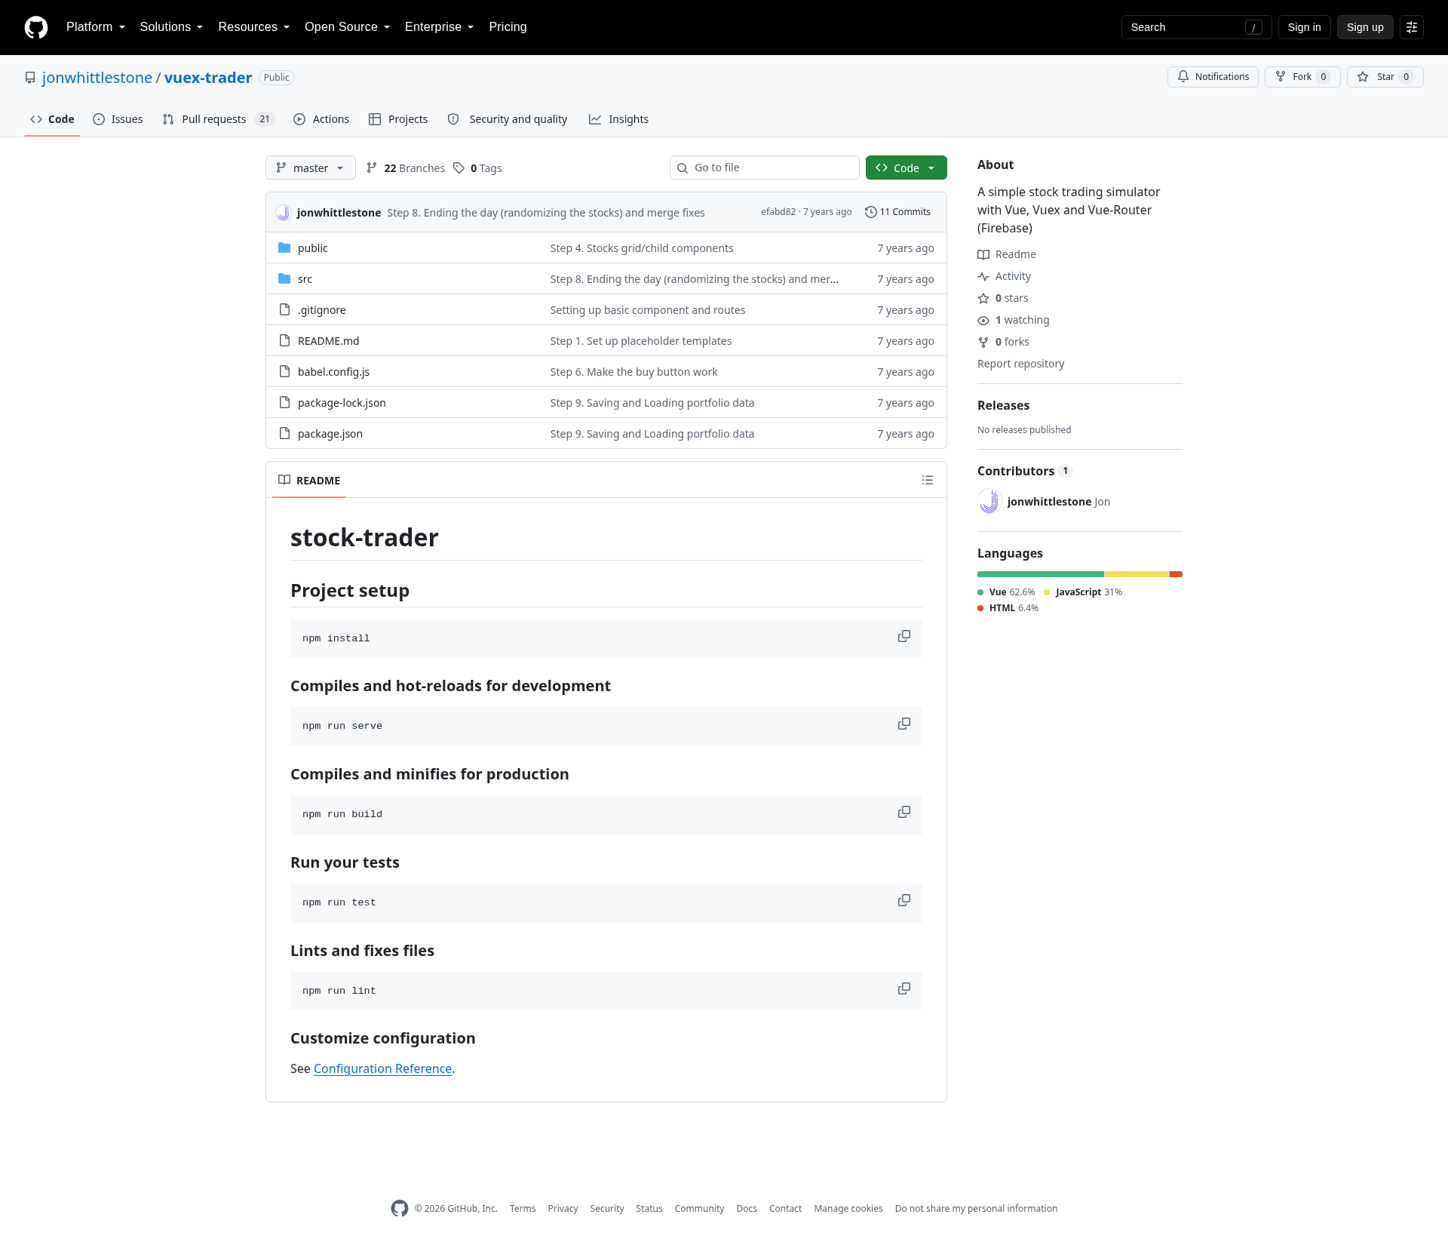
Task: Open the Readme link in About
Action: coord(1007,254)
